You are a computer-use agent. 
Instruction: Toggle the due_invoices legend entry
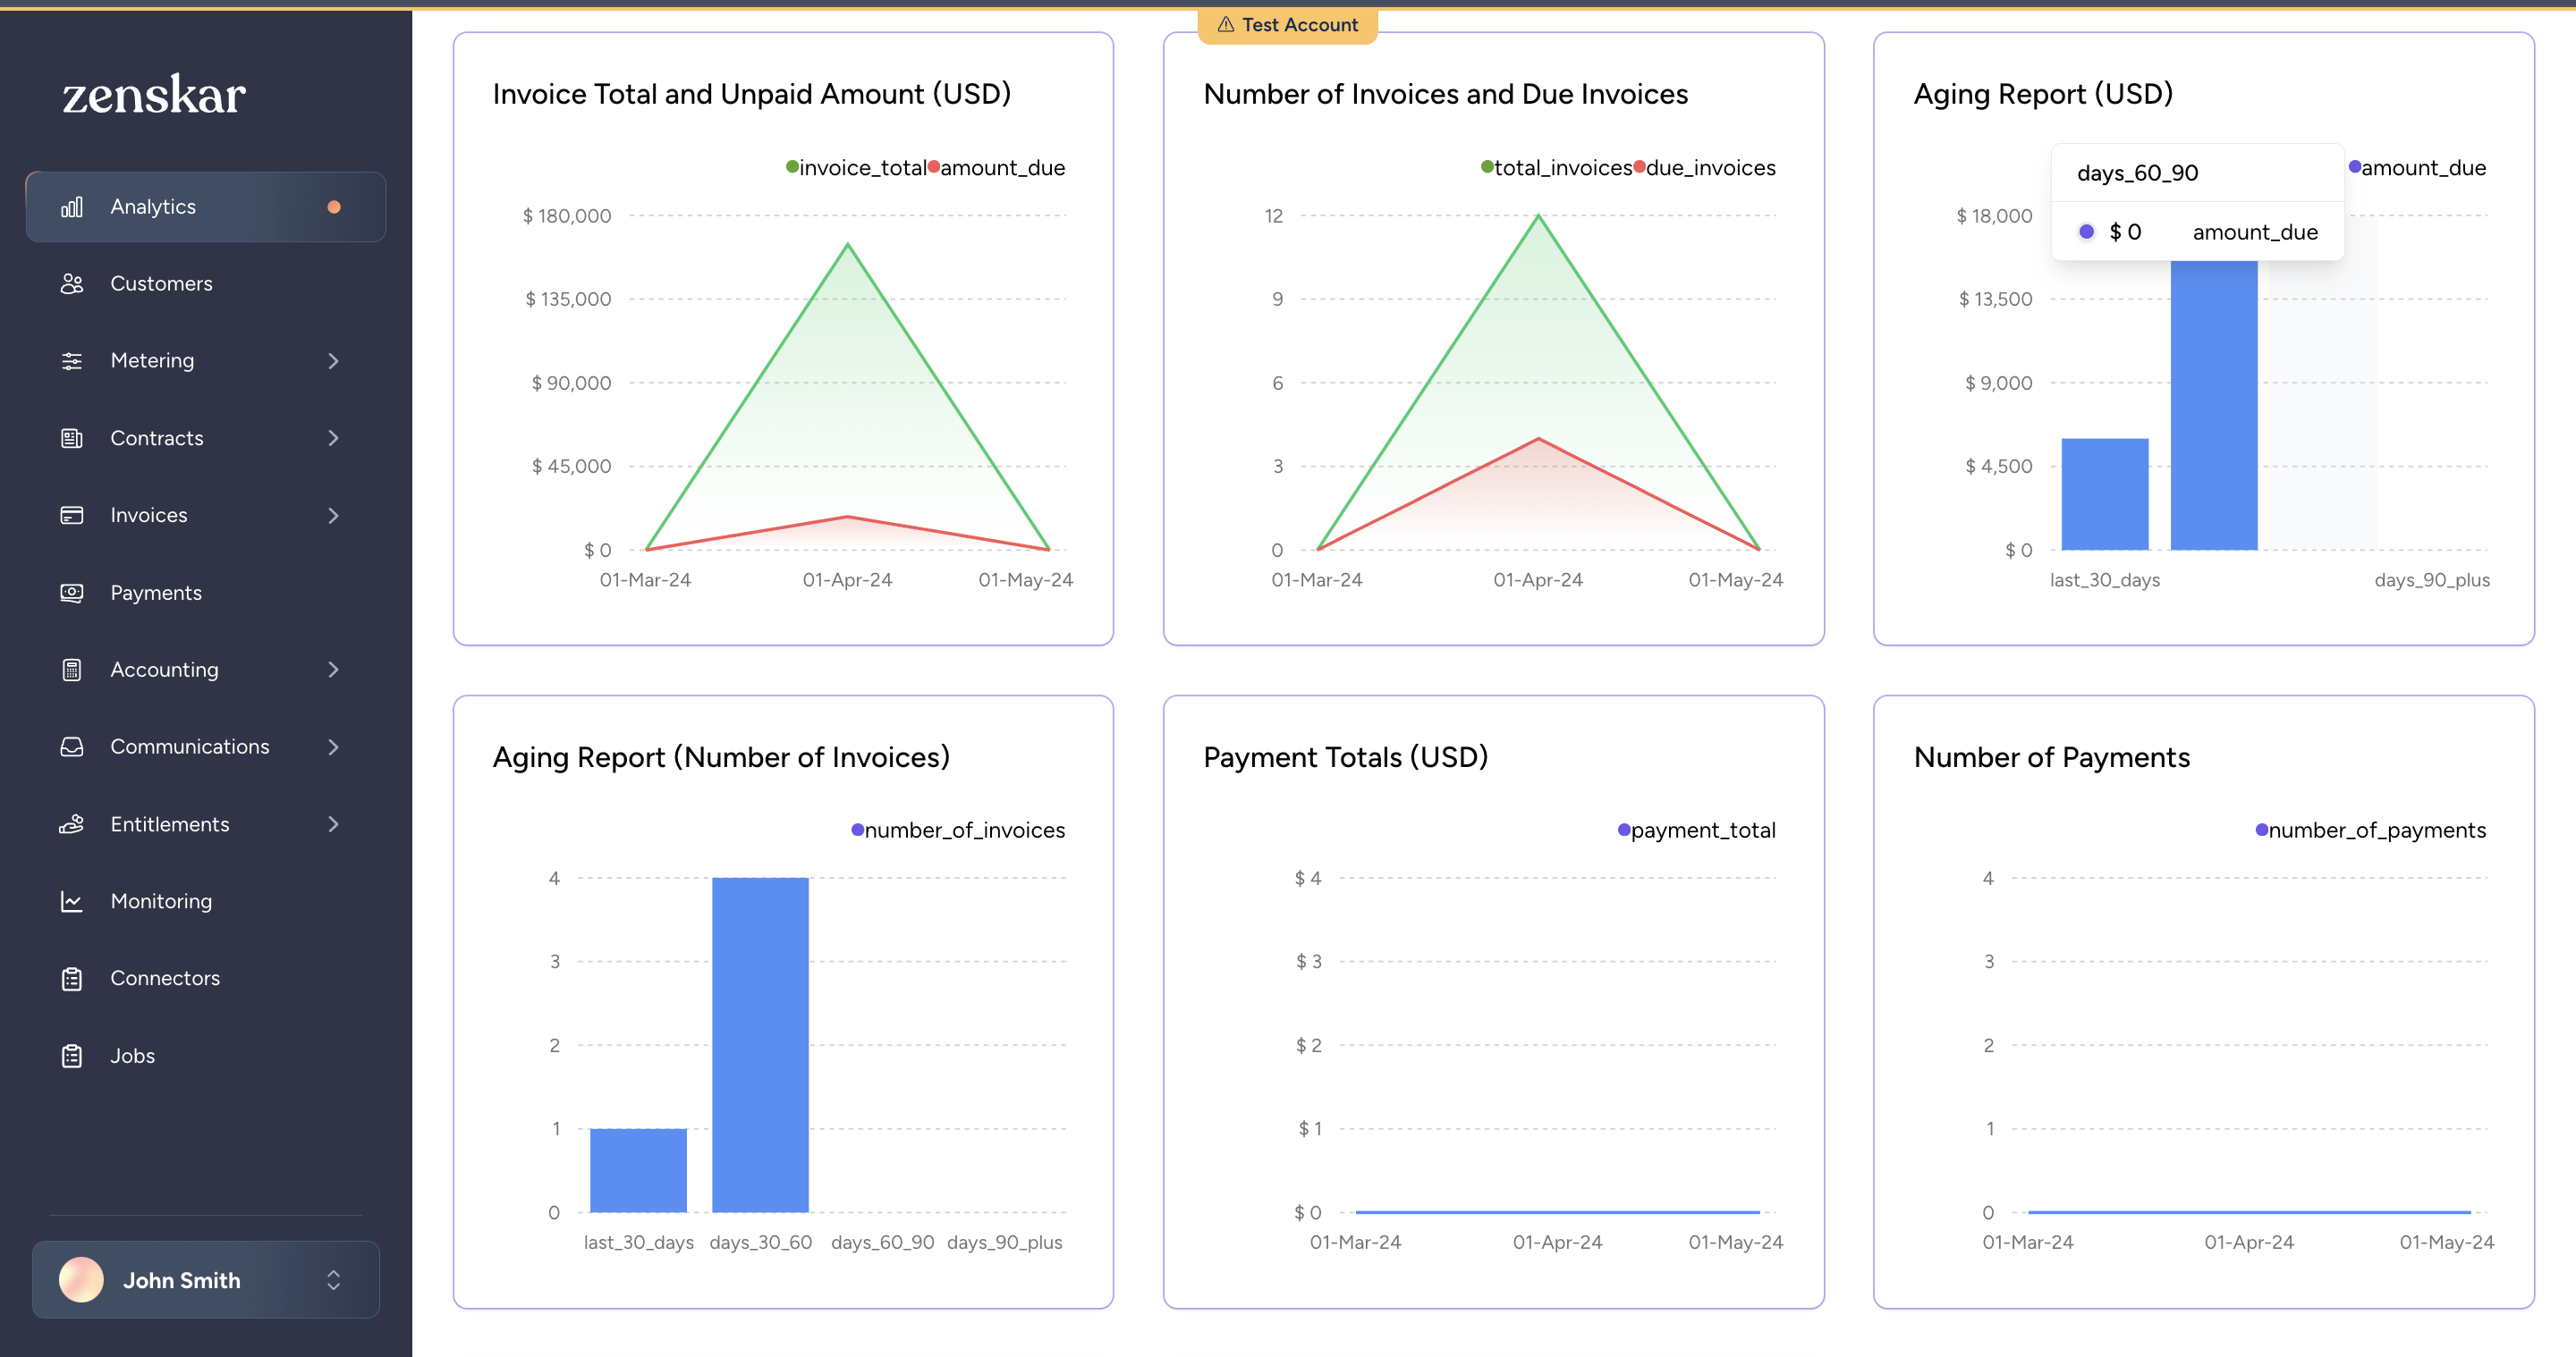point(1710,167)
